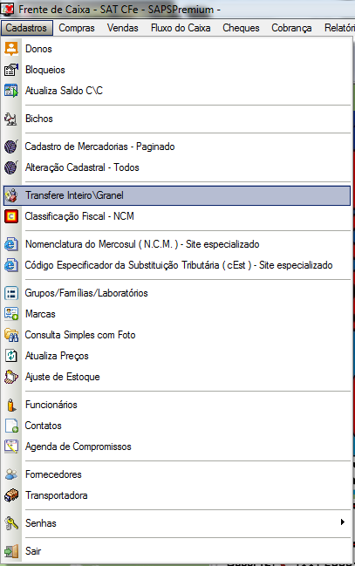
Task: Click the Senhas keys icon
Action: (11, 523)
